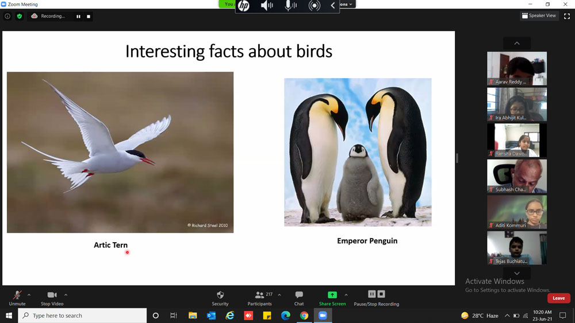
Task: Open Windows Start menu
Action: [x=9, y=316]
